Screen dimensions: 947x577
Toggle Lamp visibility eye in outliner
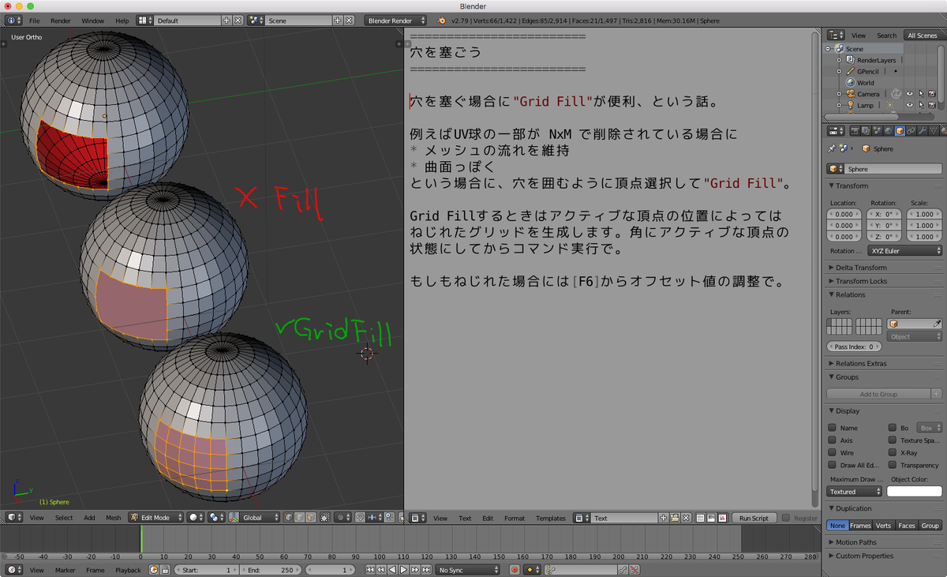(910, 105)
